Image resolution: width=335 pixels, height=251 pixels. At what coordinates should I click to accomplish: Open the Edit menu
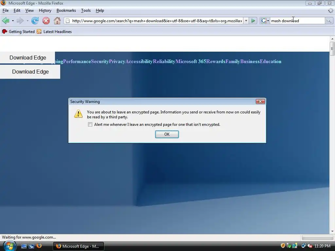click(17, 10)
